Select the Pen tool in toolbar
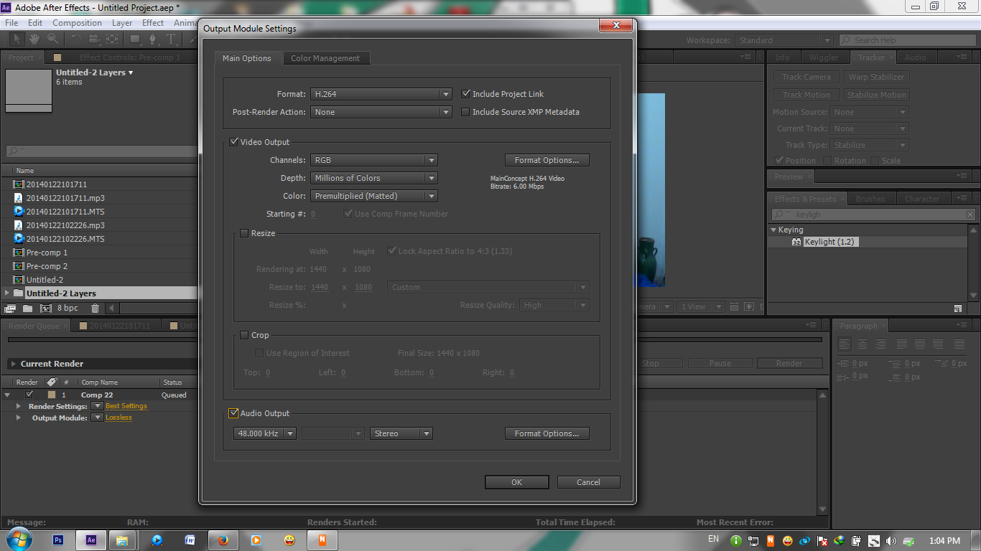The height and width of the screenshot is (551, 981). [153, 39]
